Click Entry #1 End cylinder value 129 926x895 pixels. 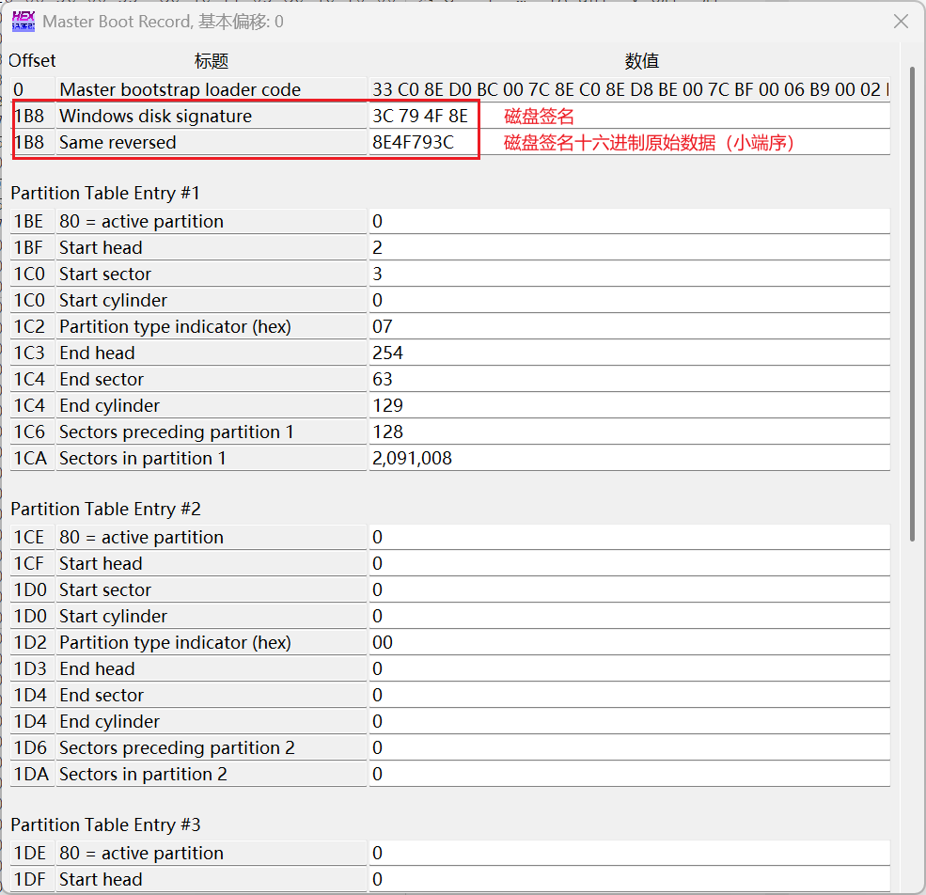pos(628,406)
